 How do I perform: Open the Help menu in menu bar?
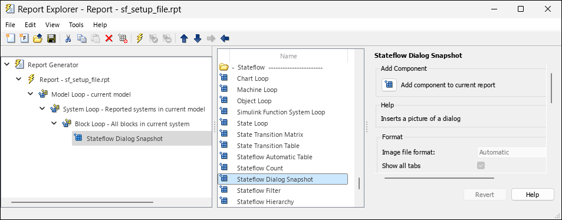pyautogui.click(x=100, y=25)
